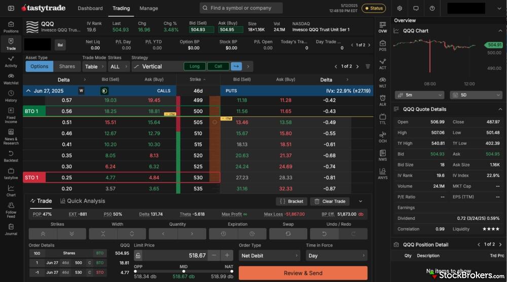Click the OCH option chain icon
The width and height of the screenshot is (507, 282).
pos(382,137)
